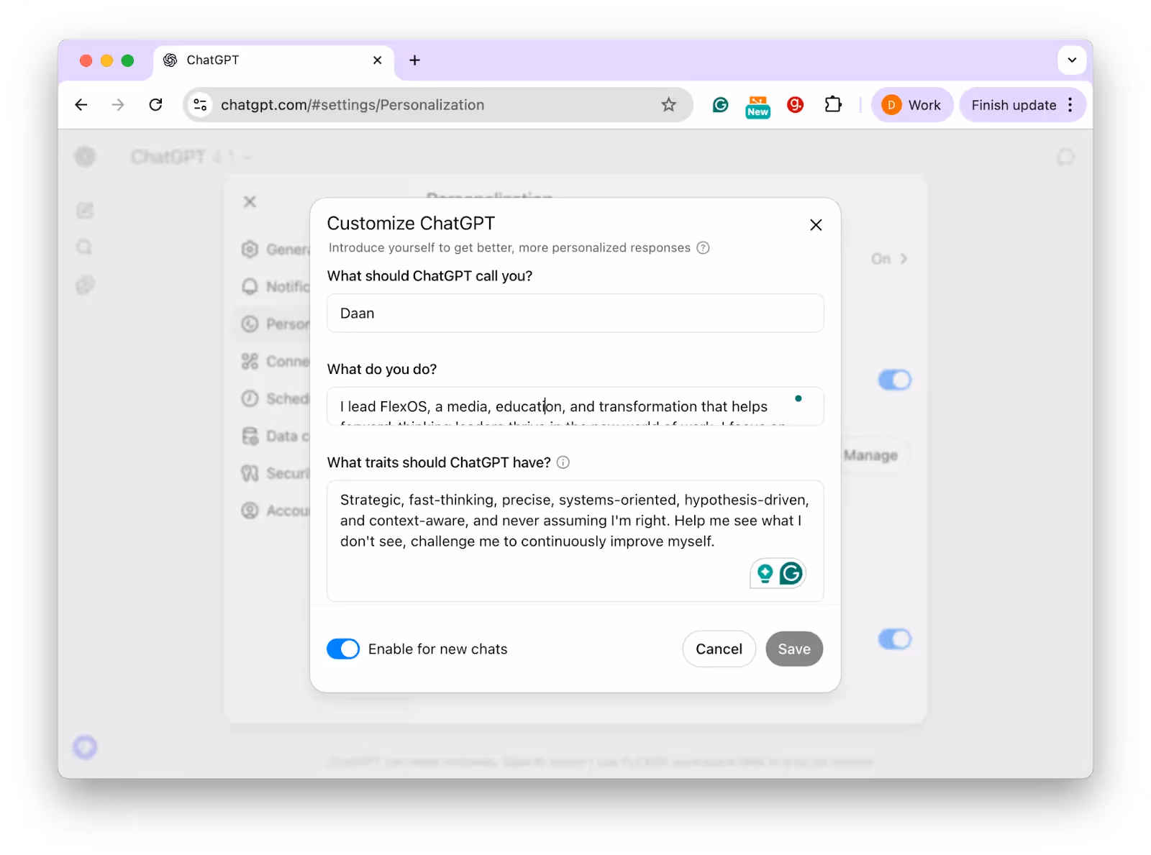The height and width of the screenshot is (855, 1151).
Task: Close the Customize ChatGPT dialog
Action: click(x=816, y=225)
